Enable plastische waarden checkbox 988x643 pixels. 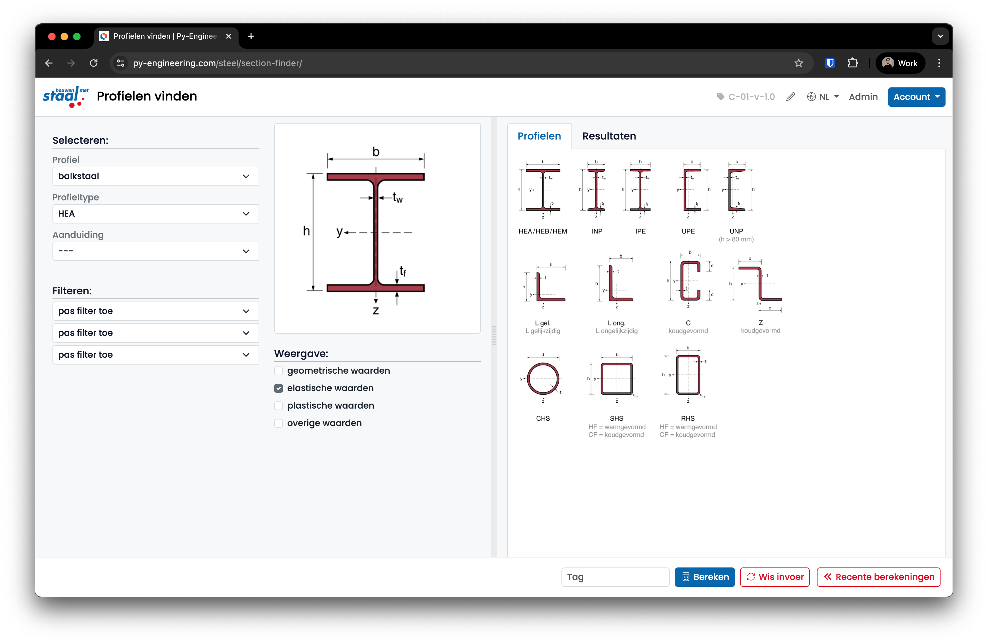click(279, 405)
